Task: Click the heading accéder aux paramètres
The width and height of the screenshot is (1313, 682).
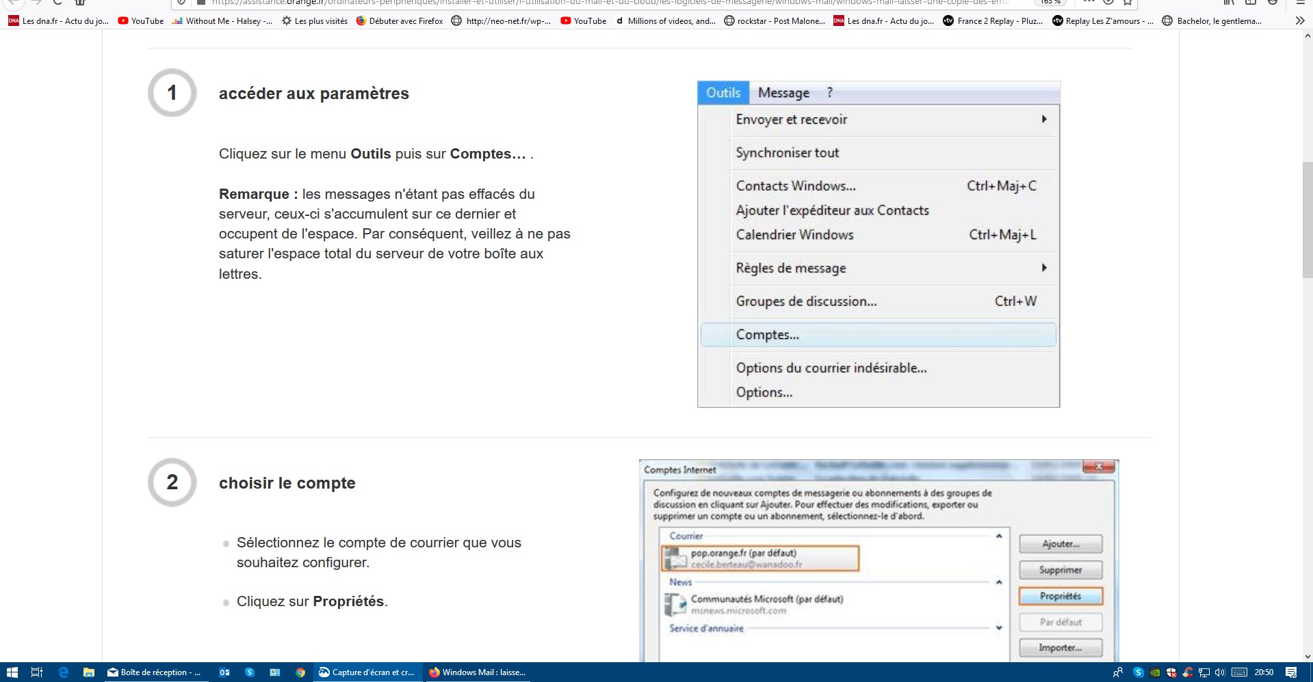Action: [314, 94]
